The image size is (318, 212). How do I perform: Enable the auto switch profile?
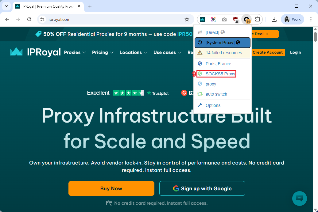coord(216,94)
